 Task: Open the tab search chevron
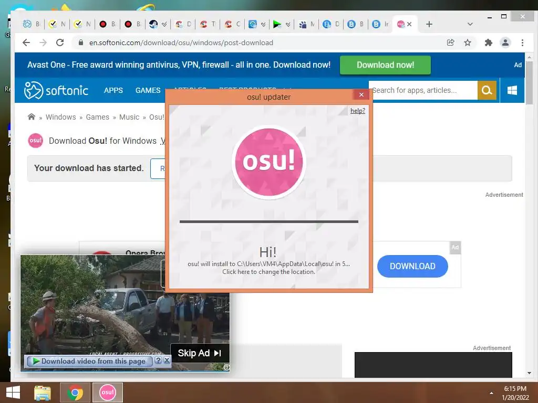tap(470, 24)
